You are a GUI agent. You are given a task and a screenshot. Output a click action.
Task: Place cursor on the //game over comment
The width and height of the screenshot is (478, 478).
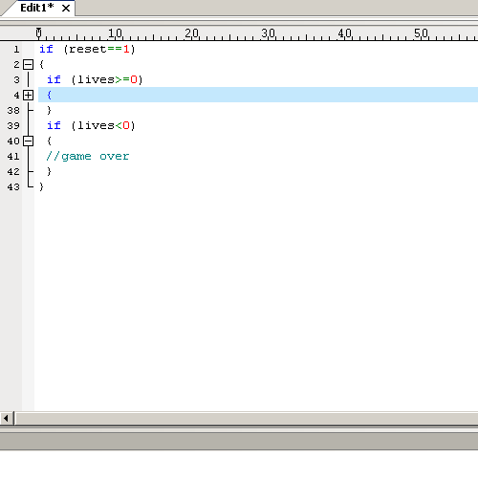tap(88, 157)
